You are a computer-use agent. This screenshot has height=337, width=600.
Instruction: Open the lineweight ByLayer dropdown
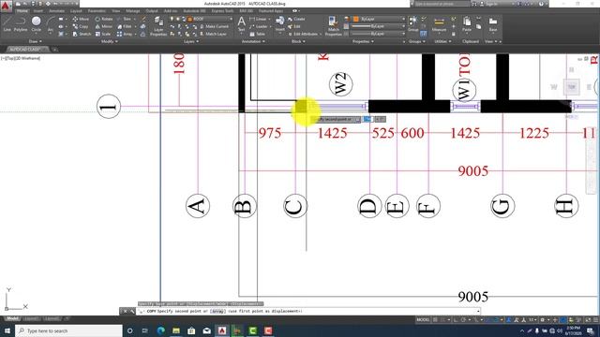coord(378,26)
